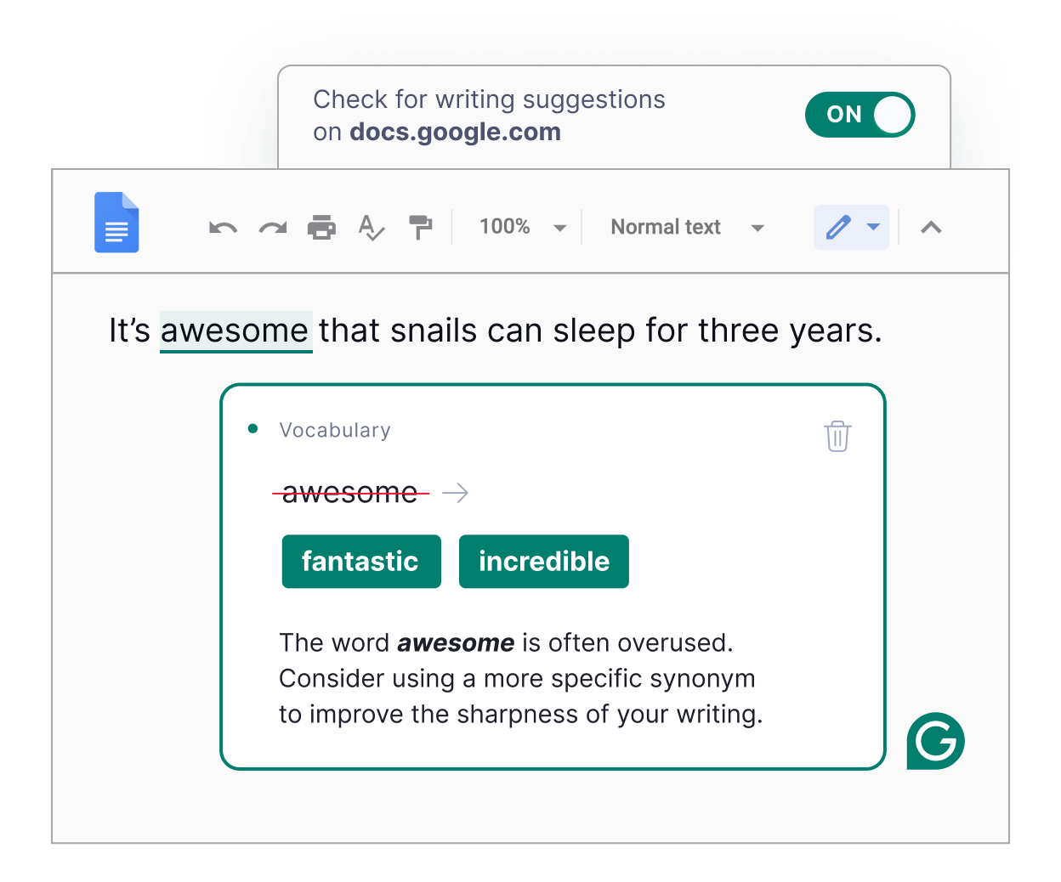Click the struck-through awesome in the card
1061x882 pixels.
pyautogui.click(x=350, y=493)
